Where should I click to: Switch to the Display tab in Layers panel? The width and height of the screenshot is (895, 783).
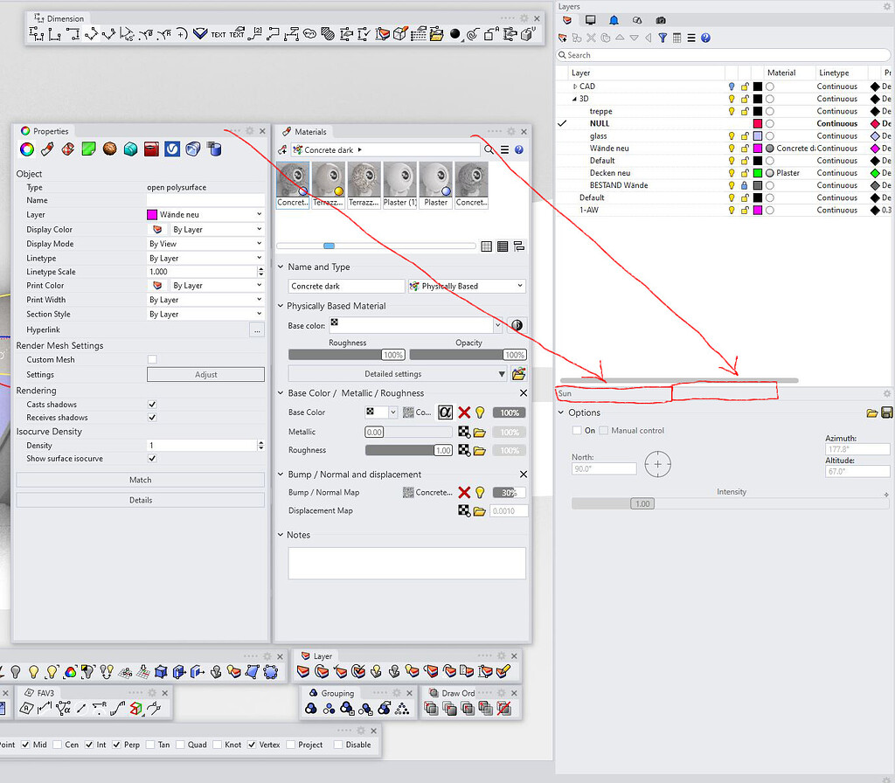pos(591,19)
